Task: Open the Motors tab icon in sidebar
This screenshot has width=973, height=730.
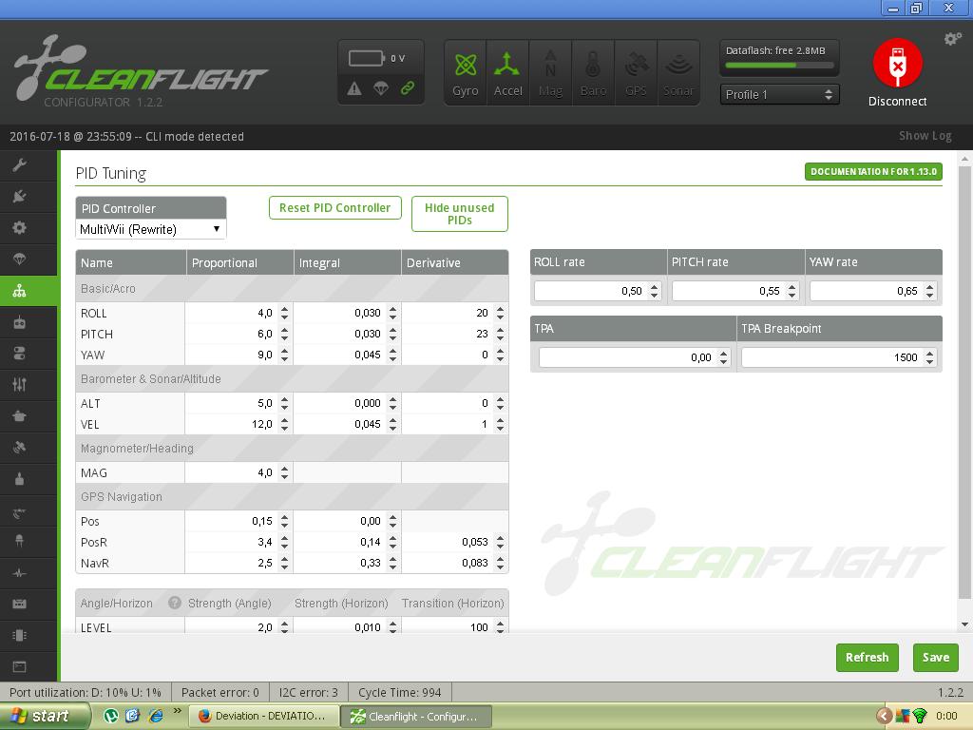Action: click(19, 479)
